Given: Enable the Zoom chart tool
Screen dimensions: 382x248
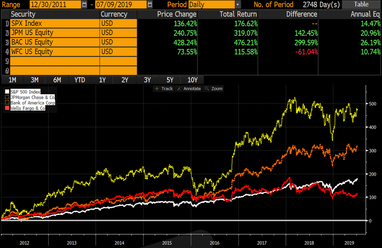Looking at the screenshot, I should 214,89.
